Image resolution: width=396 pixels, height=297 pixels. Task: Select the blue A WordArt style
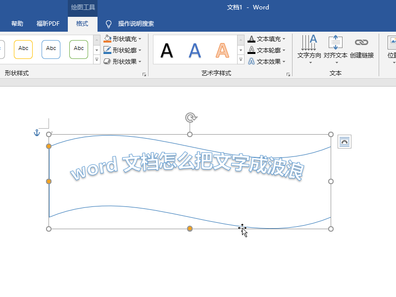pyautogui.click(x=195, y=50)
